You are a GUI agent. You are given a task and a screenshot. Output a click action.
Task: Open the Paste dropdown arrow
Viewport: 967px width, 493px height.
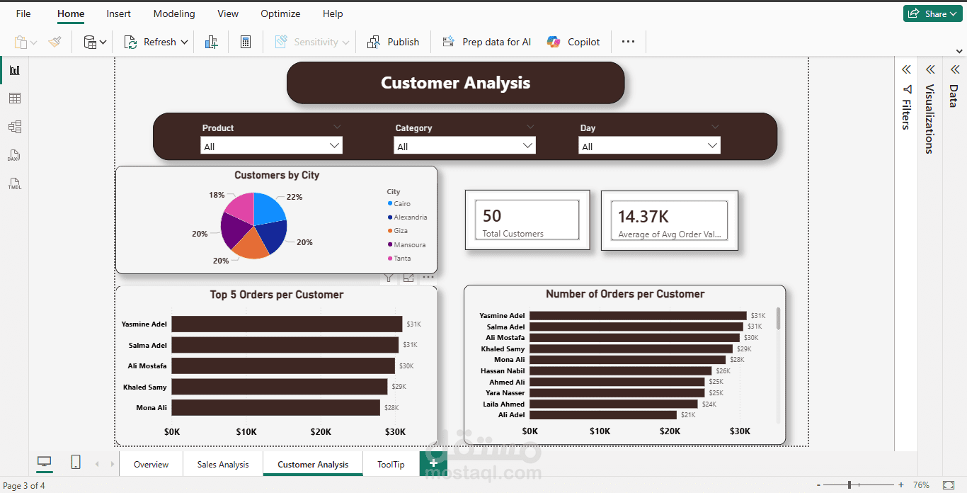[x=34, y=42]
